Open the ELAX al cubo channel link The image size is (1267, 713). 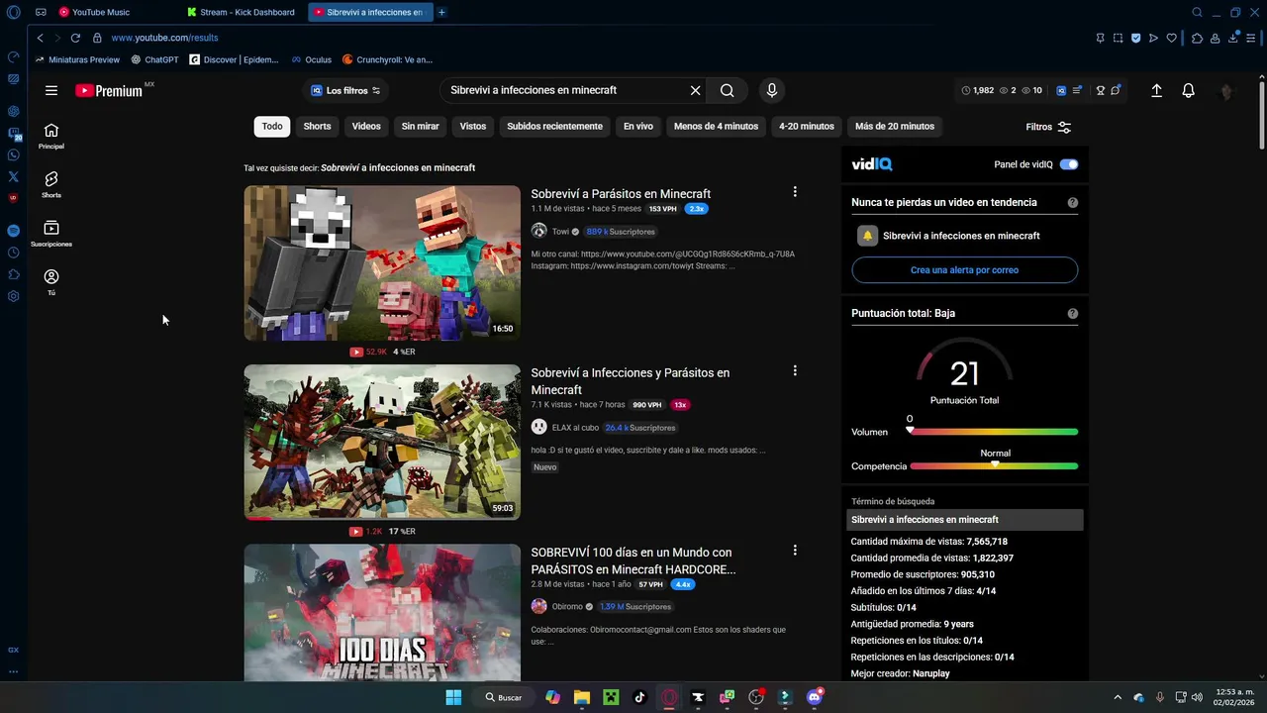pyautogui.click(x=575, y=427)
